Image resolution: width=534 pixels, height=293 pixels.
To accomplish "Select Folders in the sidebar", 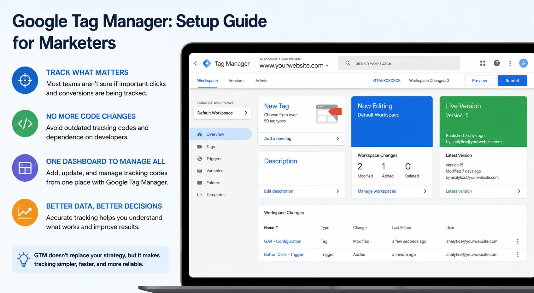I will (213, 183).
